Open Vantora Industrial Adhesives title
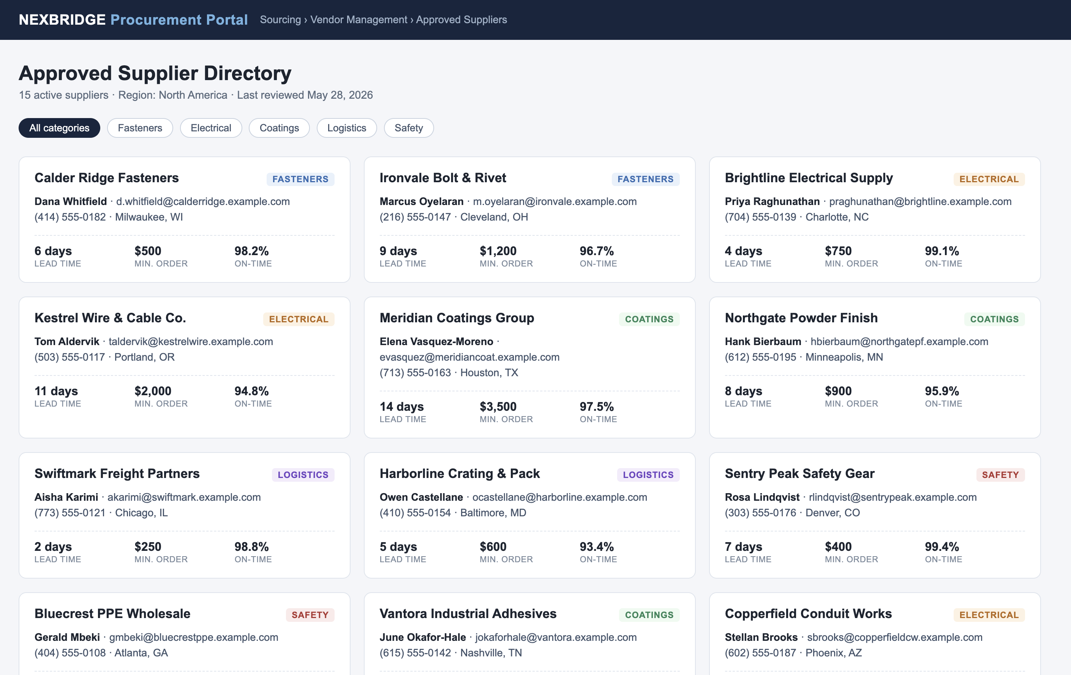The height and width of the screenshot is (675, 1071). tap(468, 613)
